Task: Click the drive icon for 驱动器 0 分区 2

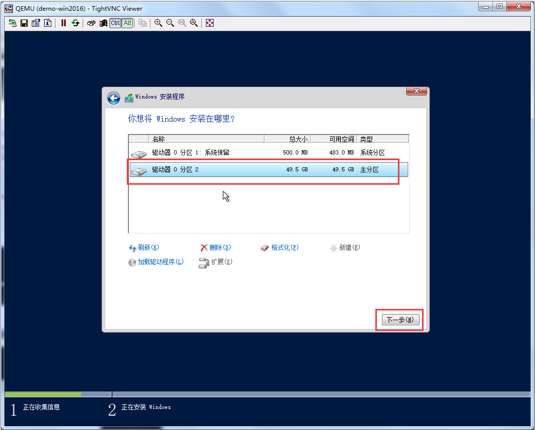Action: click(x=139, y=171)
